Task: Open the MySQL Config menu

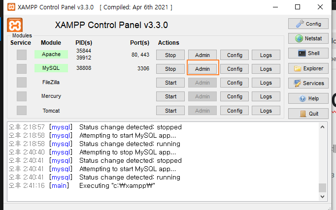Action: coord(235,69)
